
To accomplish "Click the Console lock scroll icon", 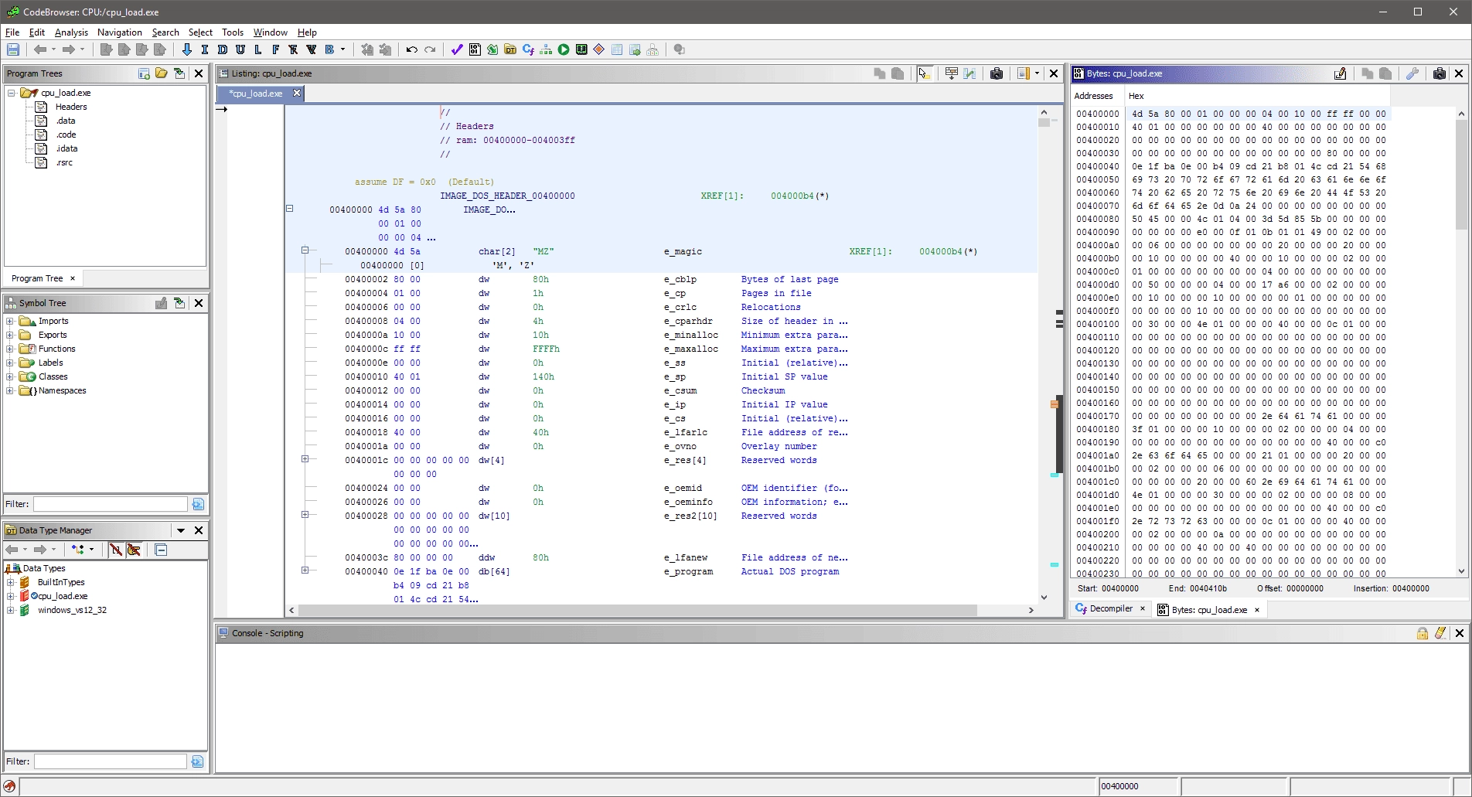I will 1423,633.
